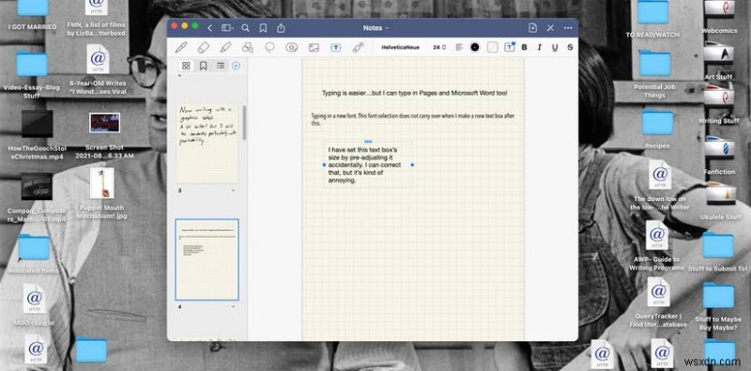Screen dimensions: 751x371
Task: Choose the black text color swatch
Action: (475, 48)
